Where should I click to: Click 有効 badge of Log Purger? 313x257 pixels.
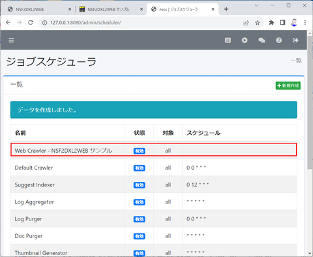[x=140, y=219]
